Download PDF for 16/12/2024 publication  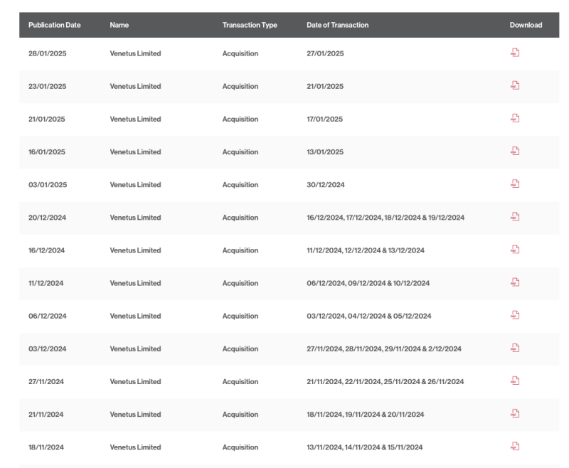pyautogui.click(x=515, y=249)
